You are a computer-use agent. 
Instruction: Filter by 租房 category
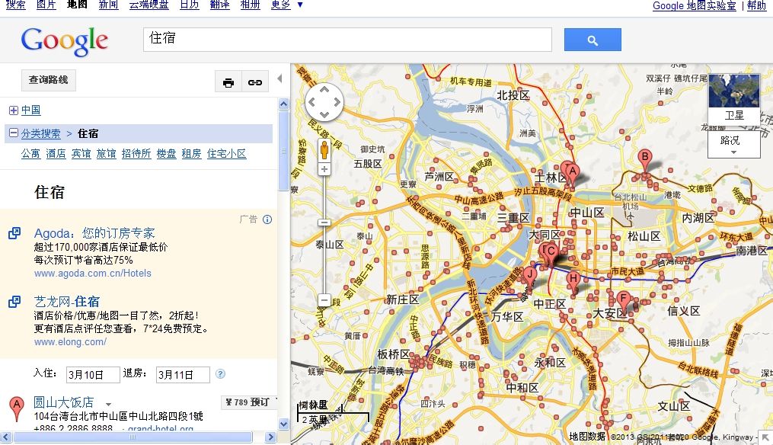pyautogui.click(x=192, y=153)
